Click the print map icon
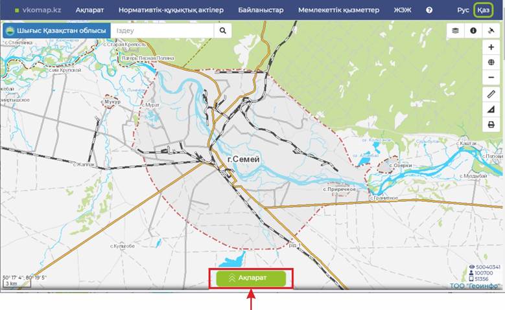The height and width of the screenshot is (310, 505). pyautogui.click(x=491, y=125)
